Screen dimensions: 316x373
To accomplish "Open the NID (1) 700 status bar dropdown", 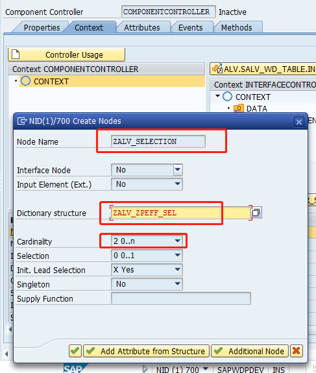I will (x=206, y=368).
